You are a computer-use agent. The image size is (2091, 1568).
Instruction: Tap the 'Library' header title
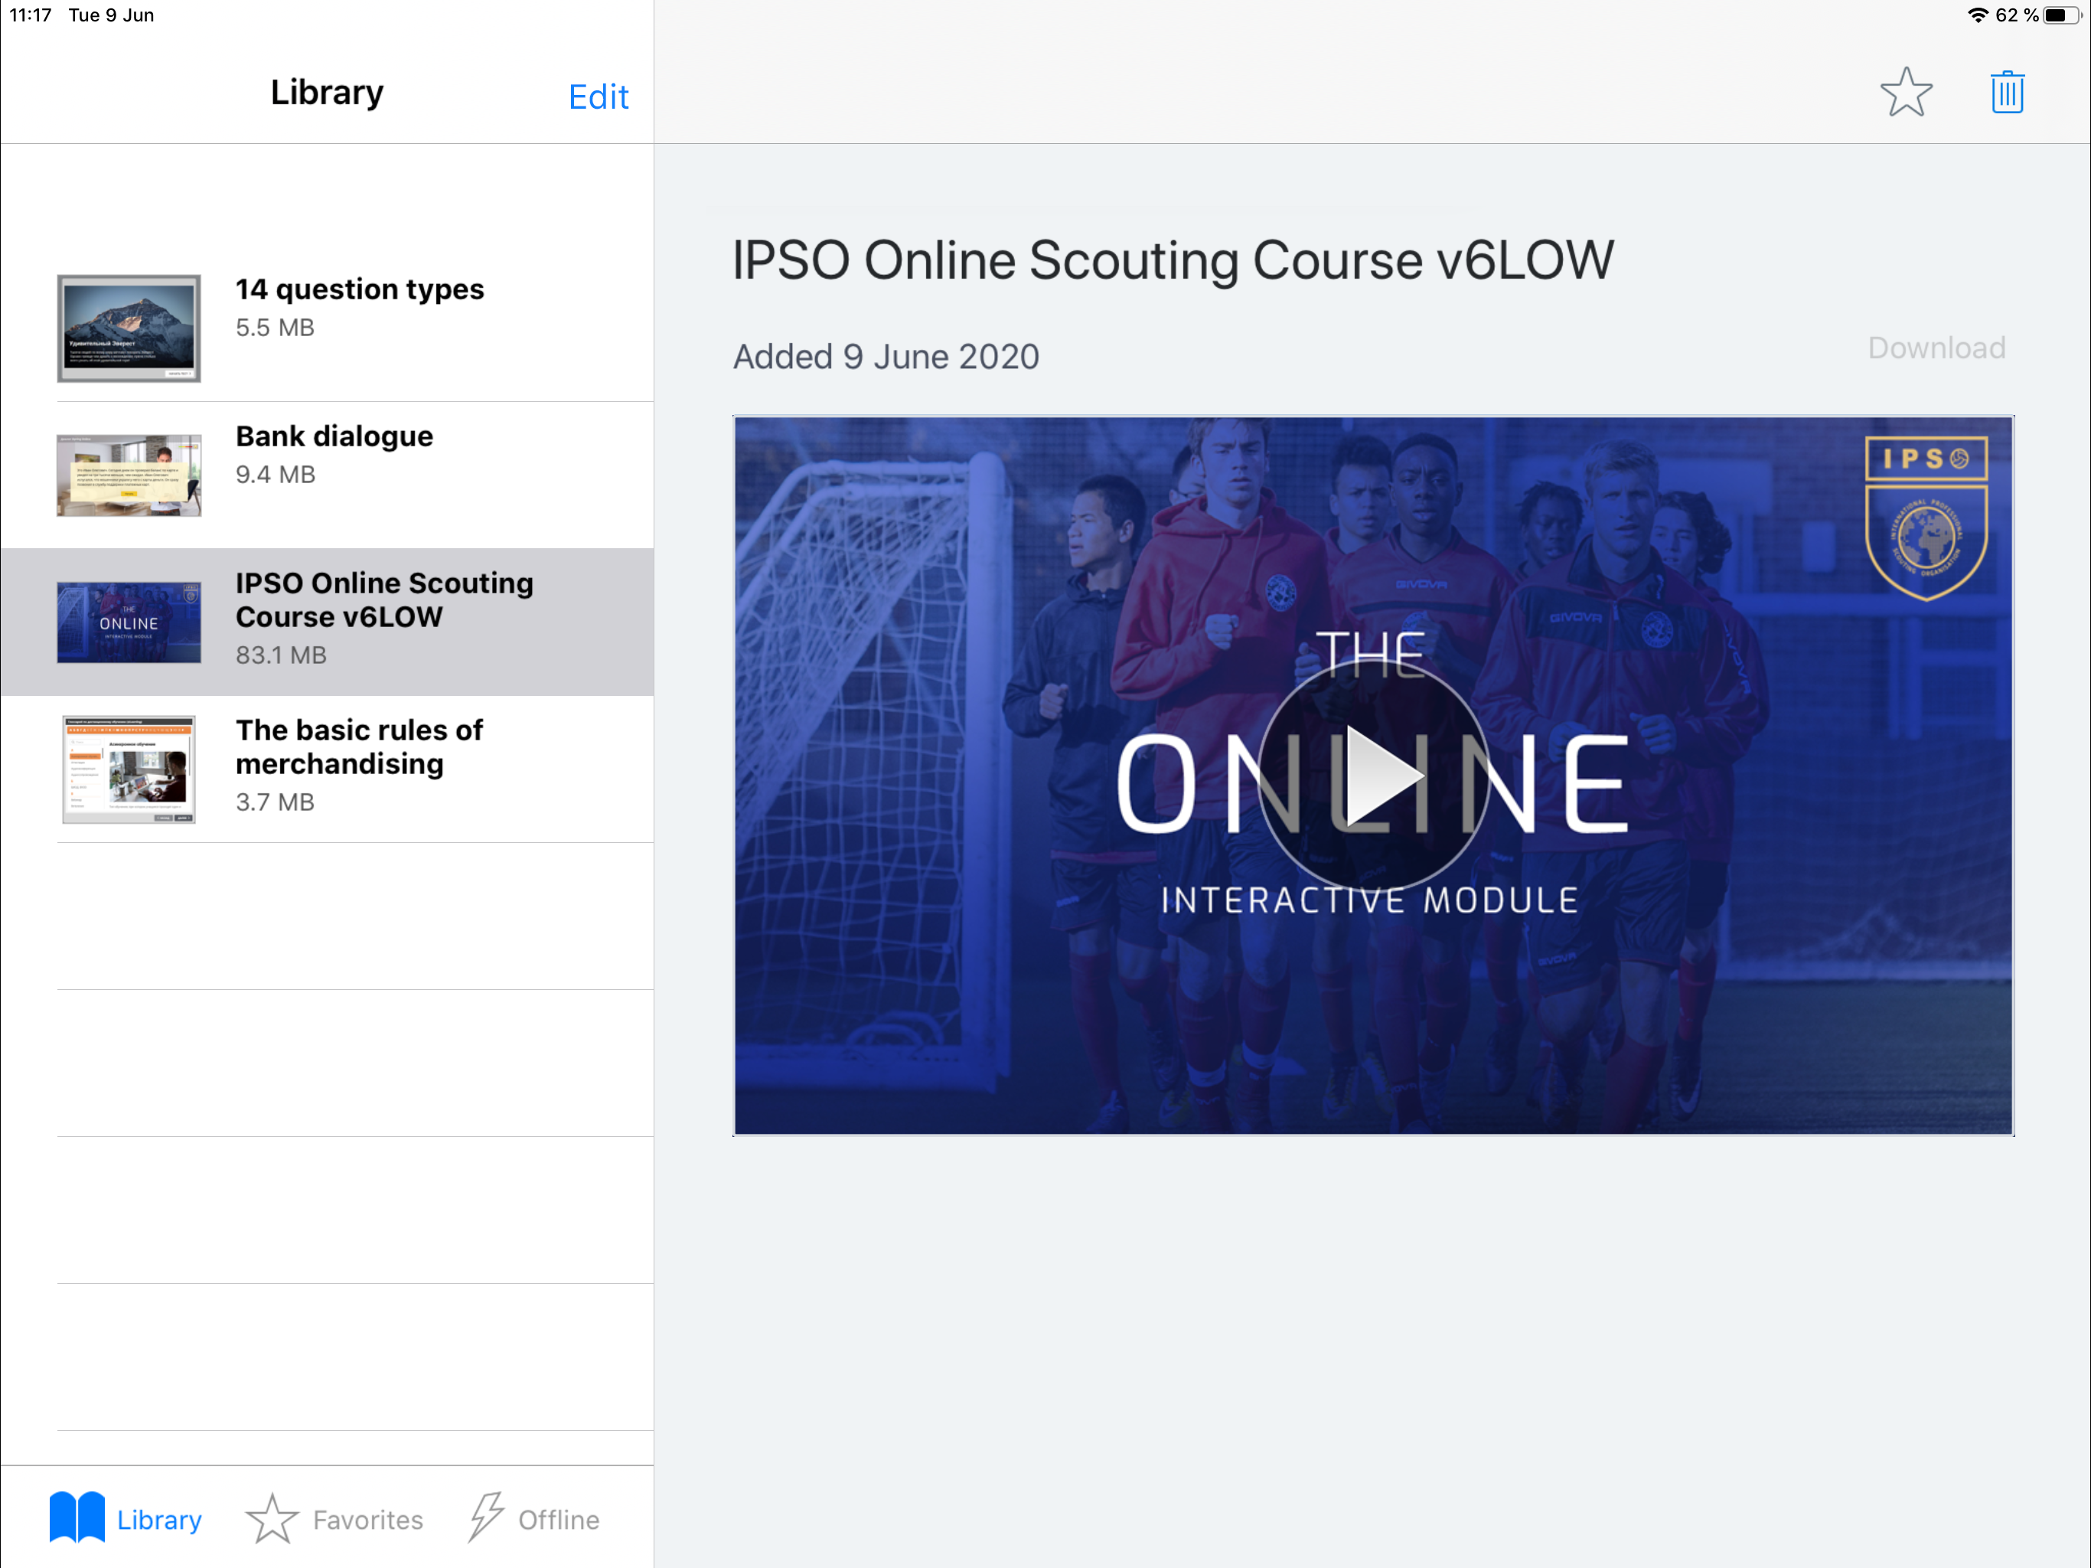pyautogui.click(x=327, y=92)
